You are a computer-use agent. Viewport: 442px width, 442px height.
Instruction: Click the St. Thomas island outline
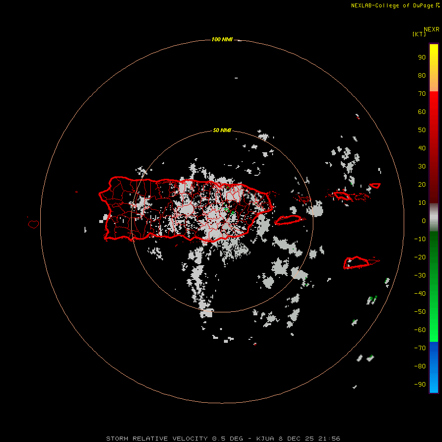(342, 195)
